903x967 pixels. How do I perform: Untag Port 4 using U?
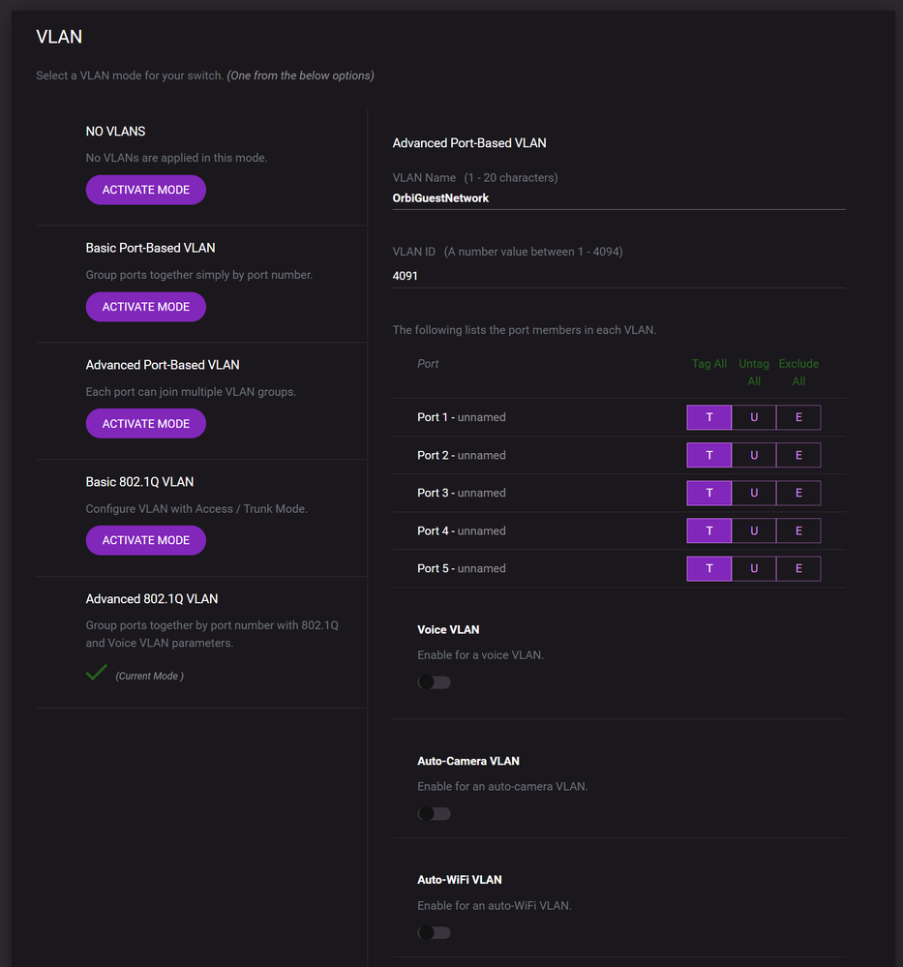click(x=753, y=530)
